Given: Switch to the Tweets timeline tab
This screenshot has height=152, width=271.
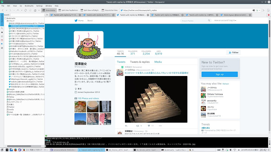Looking at the screenshot, I should pyautogui.click(x=121, y=62).
